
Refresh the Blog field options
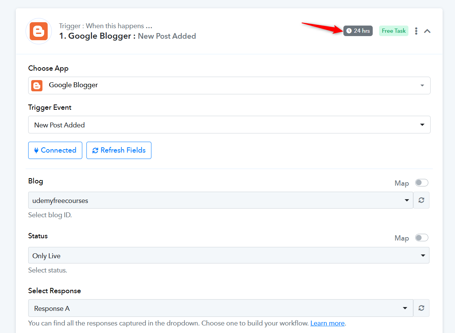(x=422, y=200)
